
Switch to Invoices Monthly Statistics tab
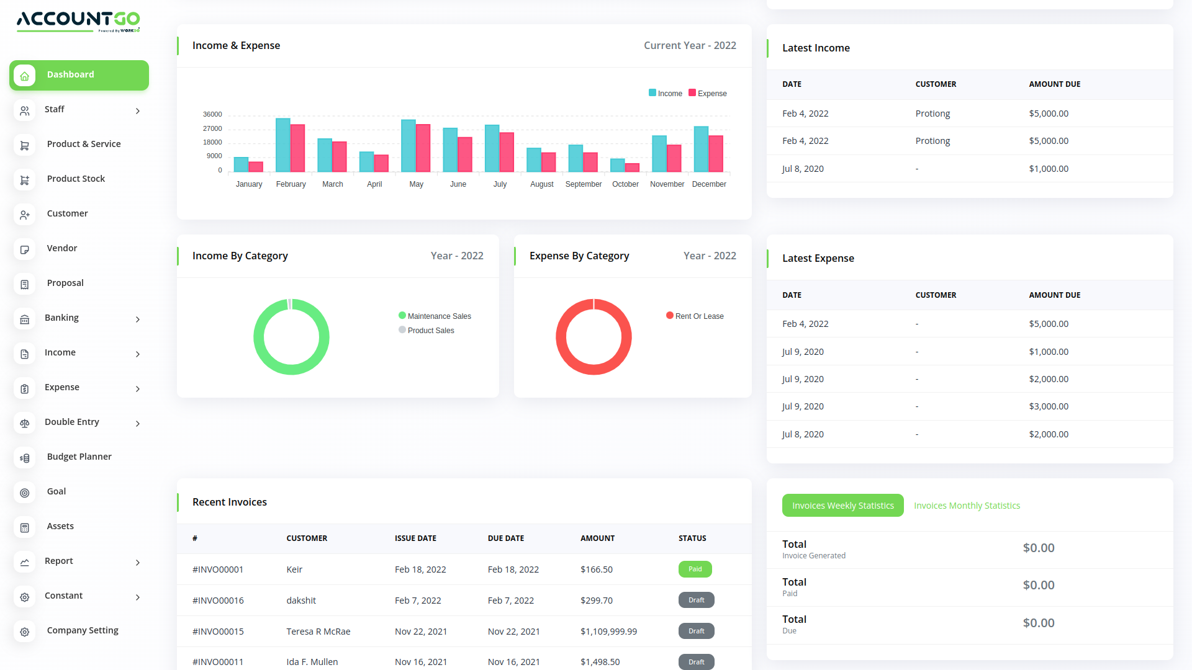click(x=967, y=505)
